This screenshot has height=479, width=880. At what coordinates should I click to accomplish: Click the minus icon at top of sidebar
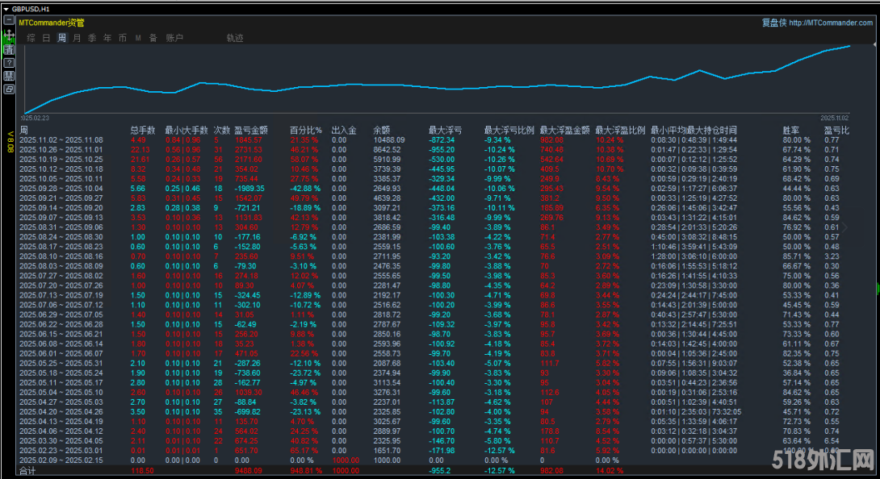(x=9, y=20)
